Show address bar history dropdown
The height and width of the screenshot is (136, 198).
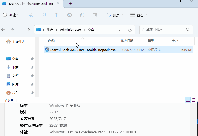click(x=120, y=30)
